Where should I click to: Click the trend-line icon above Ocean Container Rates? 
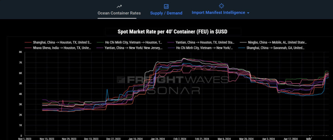pyautogui.click(x=119, y=6)
